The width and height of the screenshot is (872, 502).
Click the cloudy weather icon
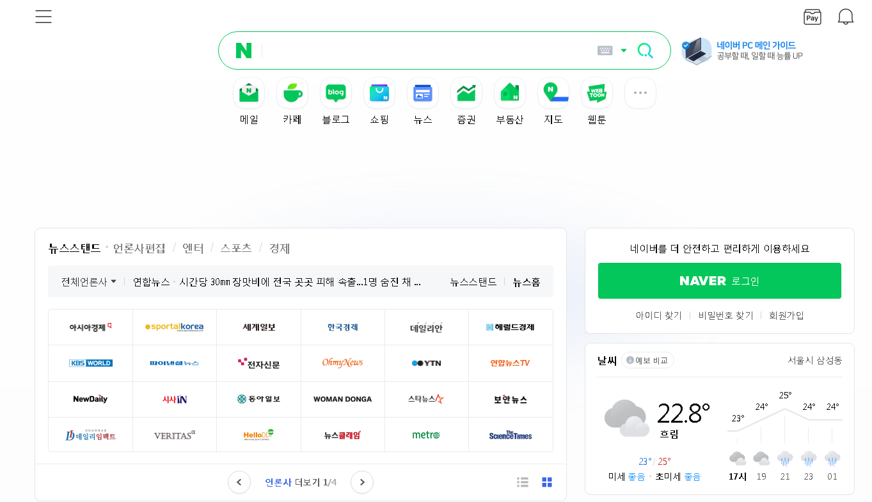pos(627,418)
